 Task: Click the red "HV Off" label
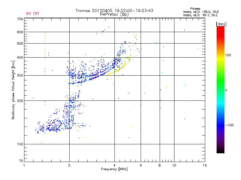(x=33, y=13)
